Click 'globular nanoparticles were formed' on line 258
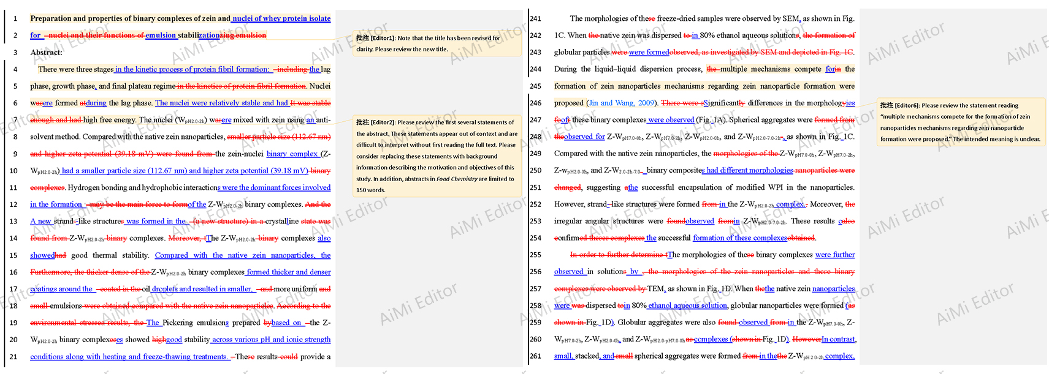 787,305
